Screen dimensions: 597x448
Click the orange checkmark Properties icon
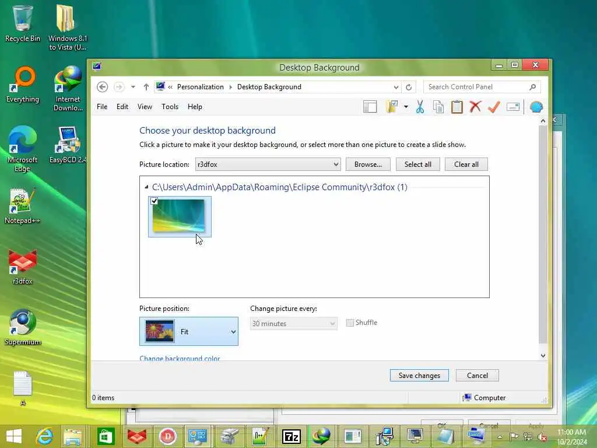[494, 107]
